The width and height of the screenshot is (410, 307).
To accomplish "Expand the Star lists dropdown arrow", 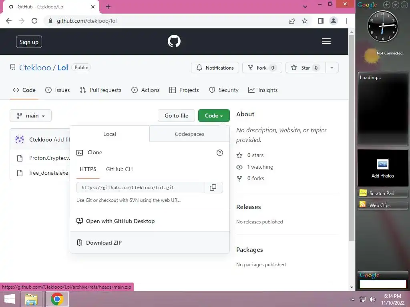I will [332, 68].
